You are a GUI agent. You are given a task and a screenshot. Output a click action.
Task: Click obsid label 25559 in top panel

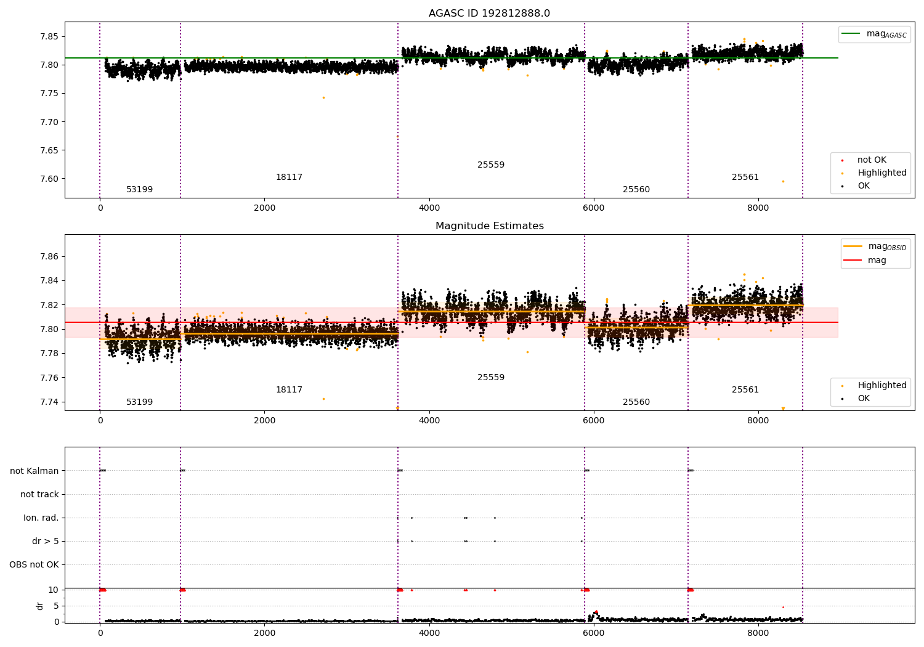point(491,165)
